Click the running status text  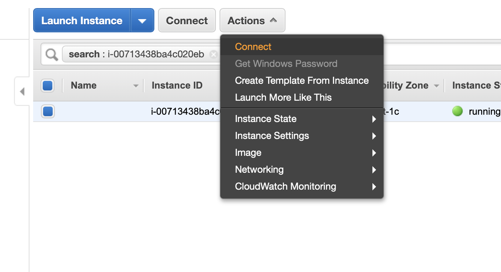tap(484, 112)
